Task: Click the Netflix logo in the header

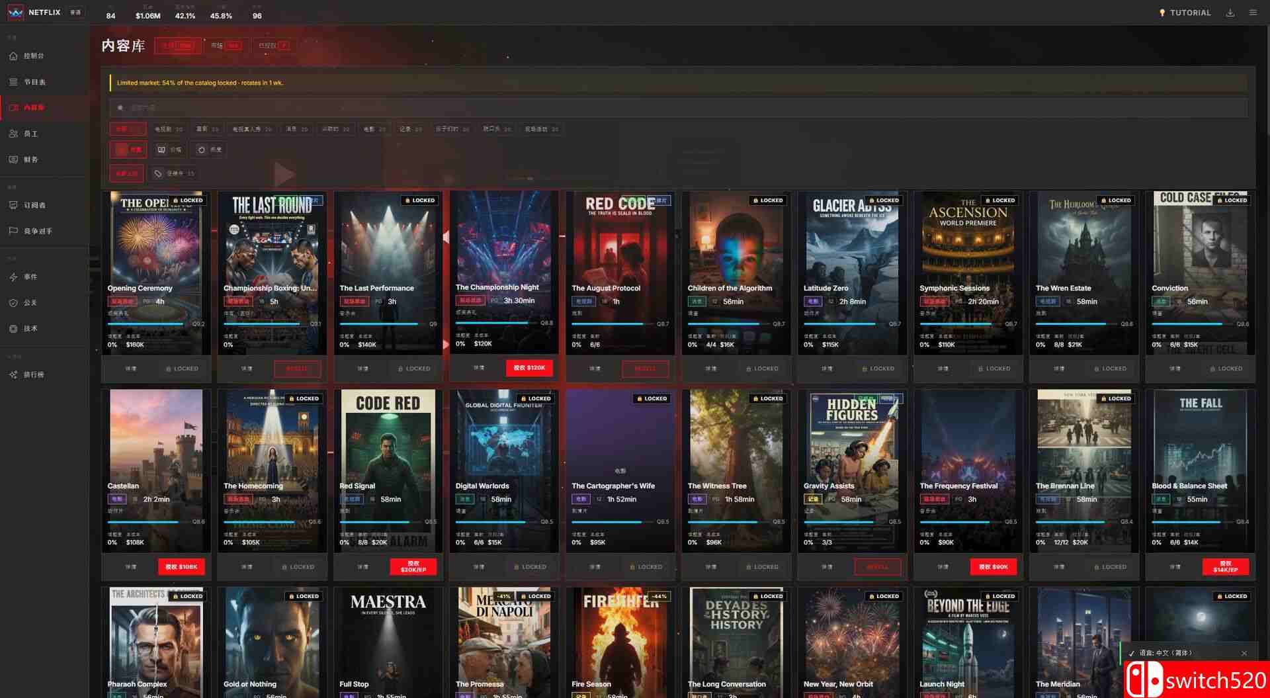Action: click(x=15, y=13)
